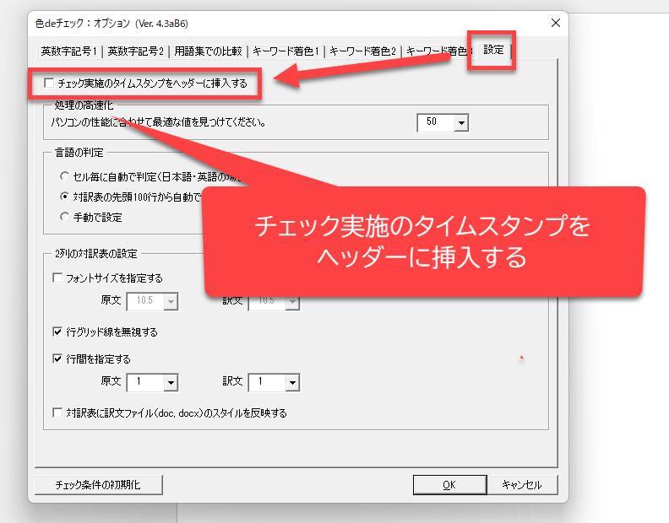669x523 pixels.
Task: Go to the キーワード着色1 tab
Action: 286,51
